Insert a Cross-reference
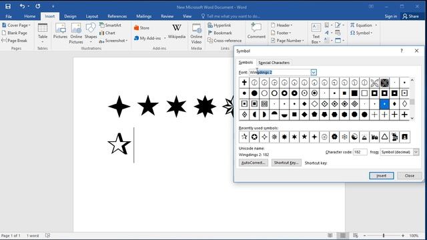This screenshot has width=427, height=240. (x=225, y=40)
